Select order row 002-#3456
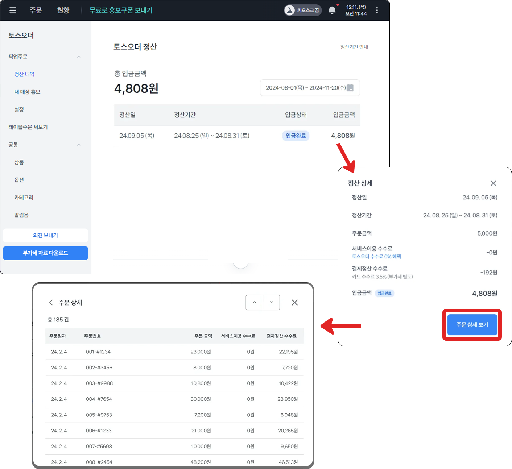512x469 pixels. click(x=174, y=368)
